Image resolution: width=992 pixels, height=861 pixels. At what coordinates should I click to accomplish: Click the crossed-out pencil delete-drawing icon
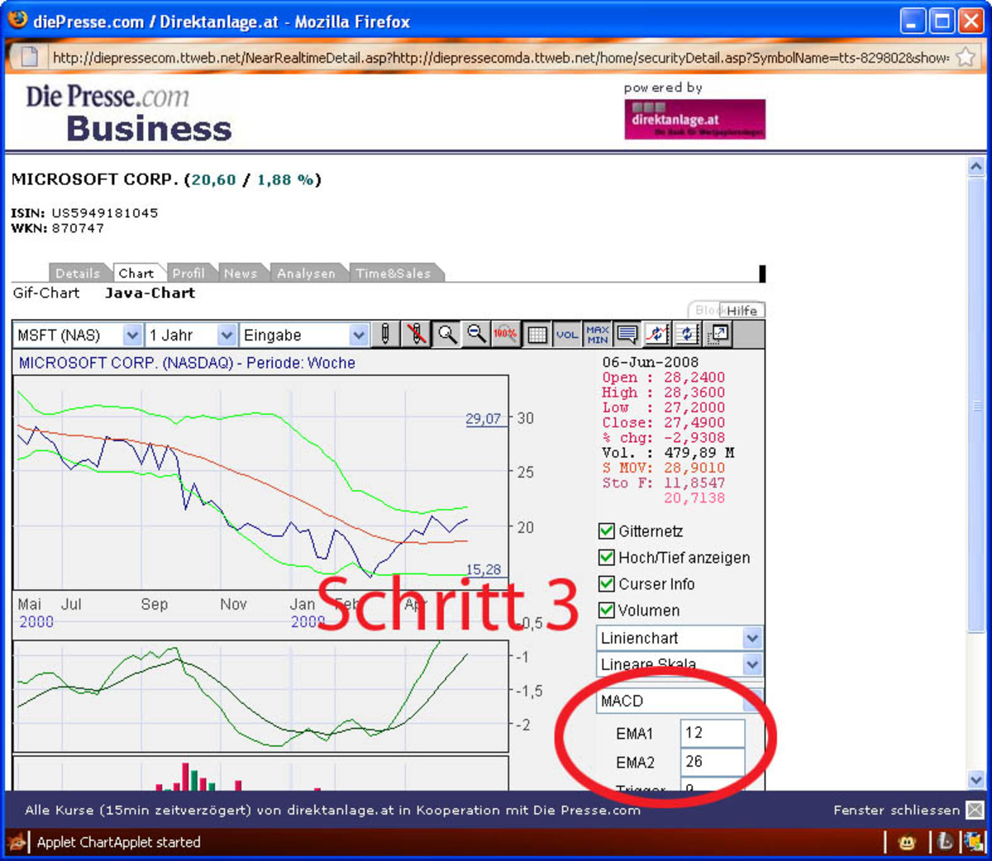tap(417, 335)
